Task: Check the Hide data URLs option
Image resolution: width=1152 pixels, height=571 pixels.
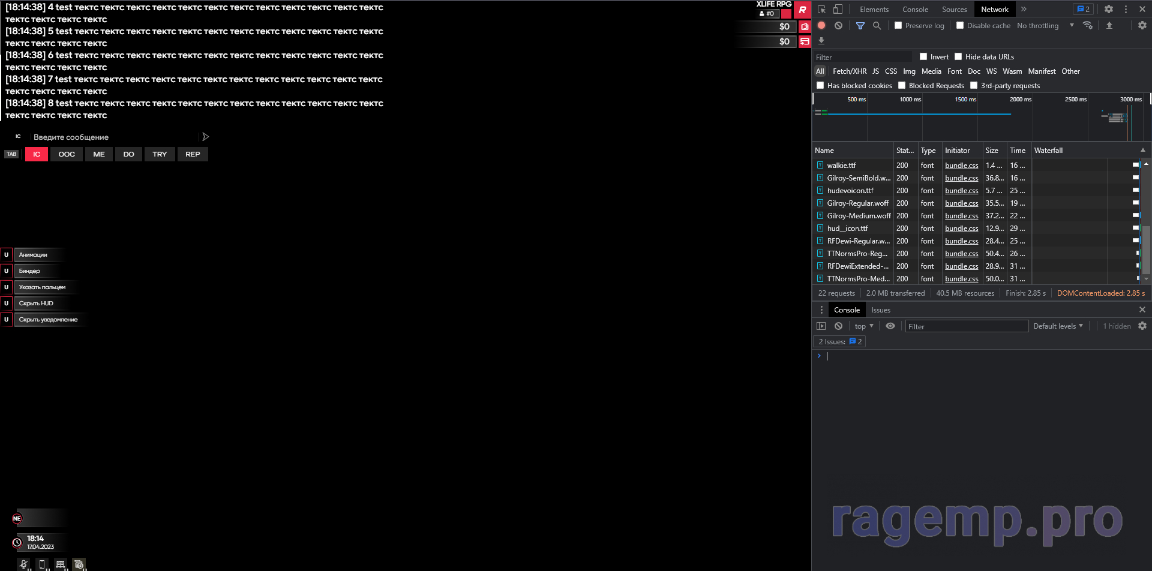Action: pyautogui.click(x=958, y=57)
